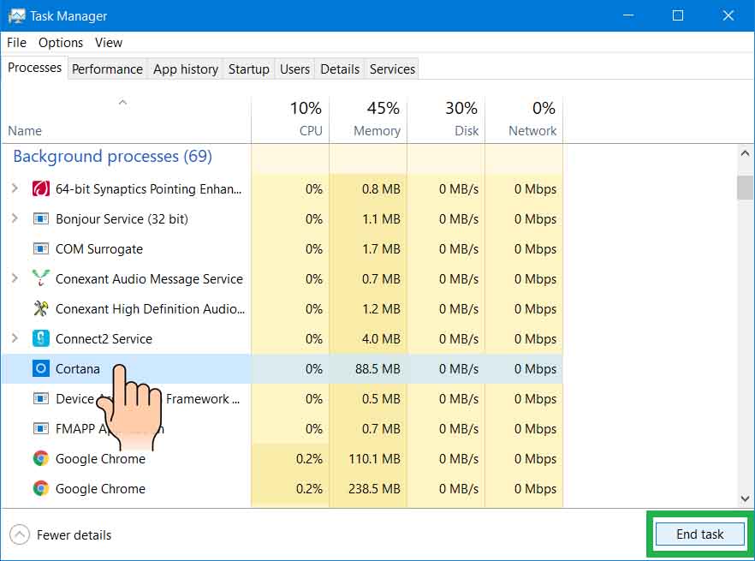The height and width of the screenshot is (561, 755).
Task: Switch to the Users tab
Action: (x=294, y=69)
